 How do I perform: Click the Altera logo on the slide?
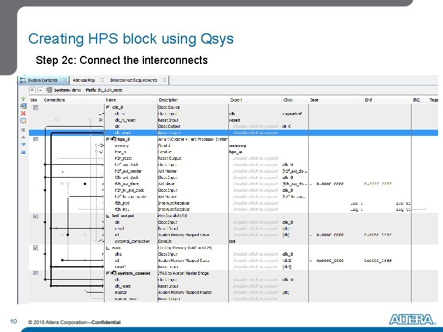coord(412,319)
